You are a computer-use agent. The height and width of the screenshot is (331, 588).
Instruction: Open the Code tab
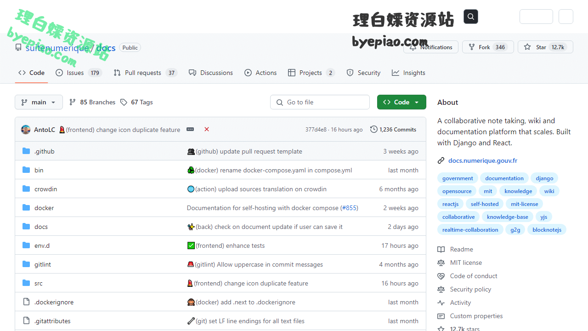[x=31, y=73]
